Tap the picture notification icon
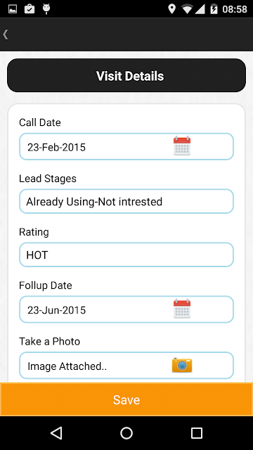253x450 pixels. click(13, 9)
